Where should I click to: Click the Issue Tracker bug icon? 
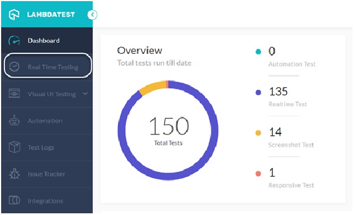[x=14, y=174]
